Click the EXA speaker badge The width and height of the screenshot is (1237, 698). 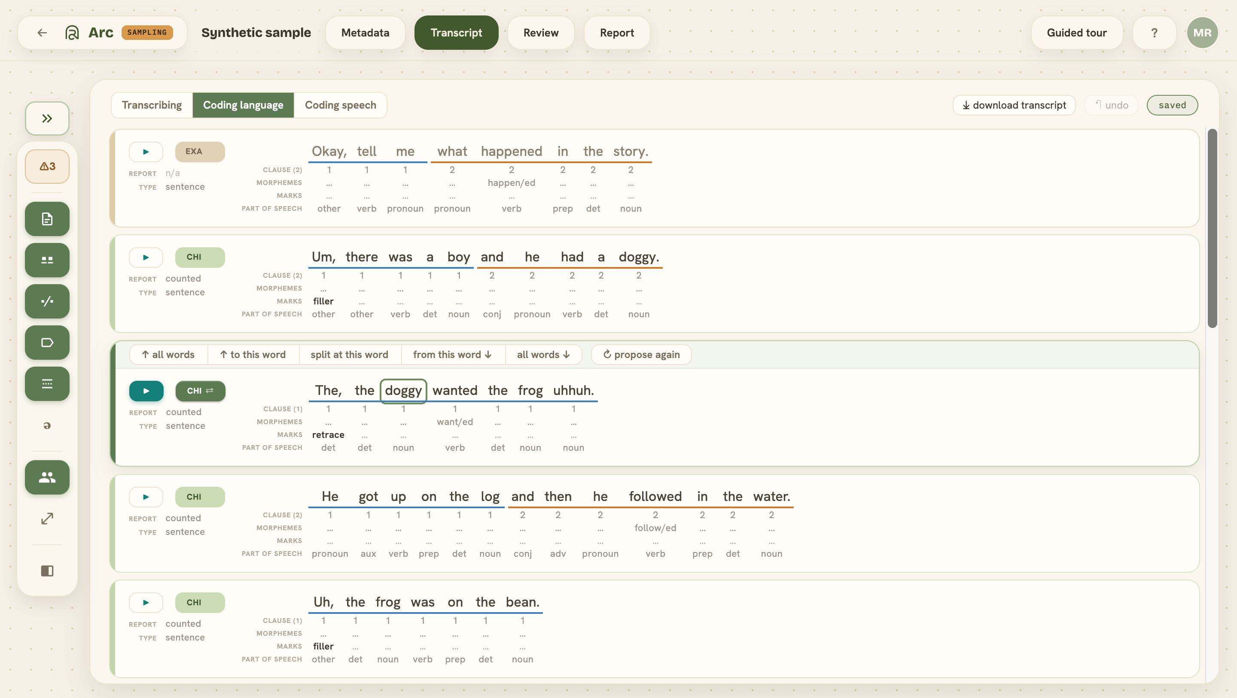(200, 152)
